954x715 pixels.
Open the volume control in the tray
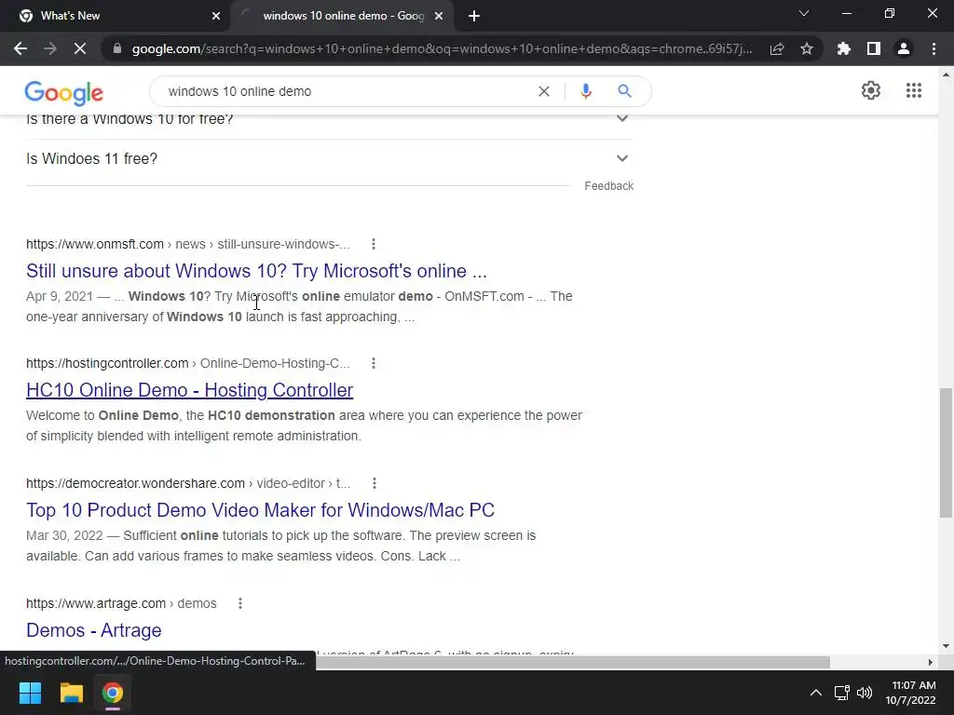(x=864, y=693)
